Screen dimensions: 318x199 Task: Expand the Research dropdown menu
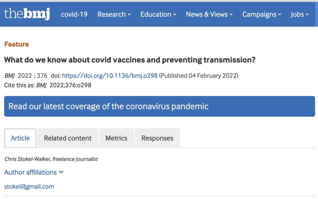pos(114,14)
